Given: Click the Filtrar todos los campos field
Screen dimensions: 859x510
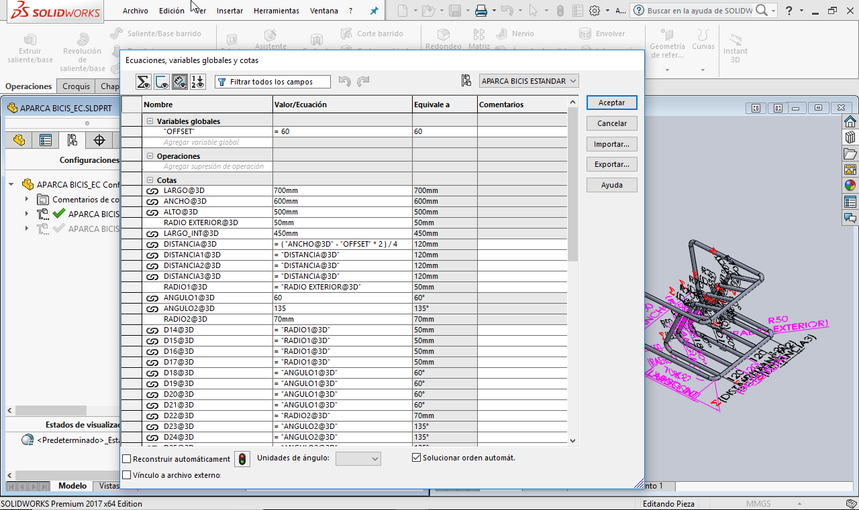Looking at the screenshot, I should tap(272, 82).
